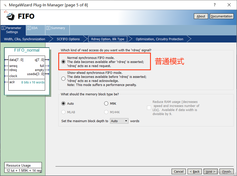Click the full output port label
This screenshot has height=176, width=237.
click(42, 66)
